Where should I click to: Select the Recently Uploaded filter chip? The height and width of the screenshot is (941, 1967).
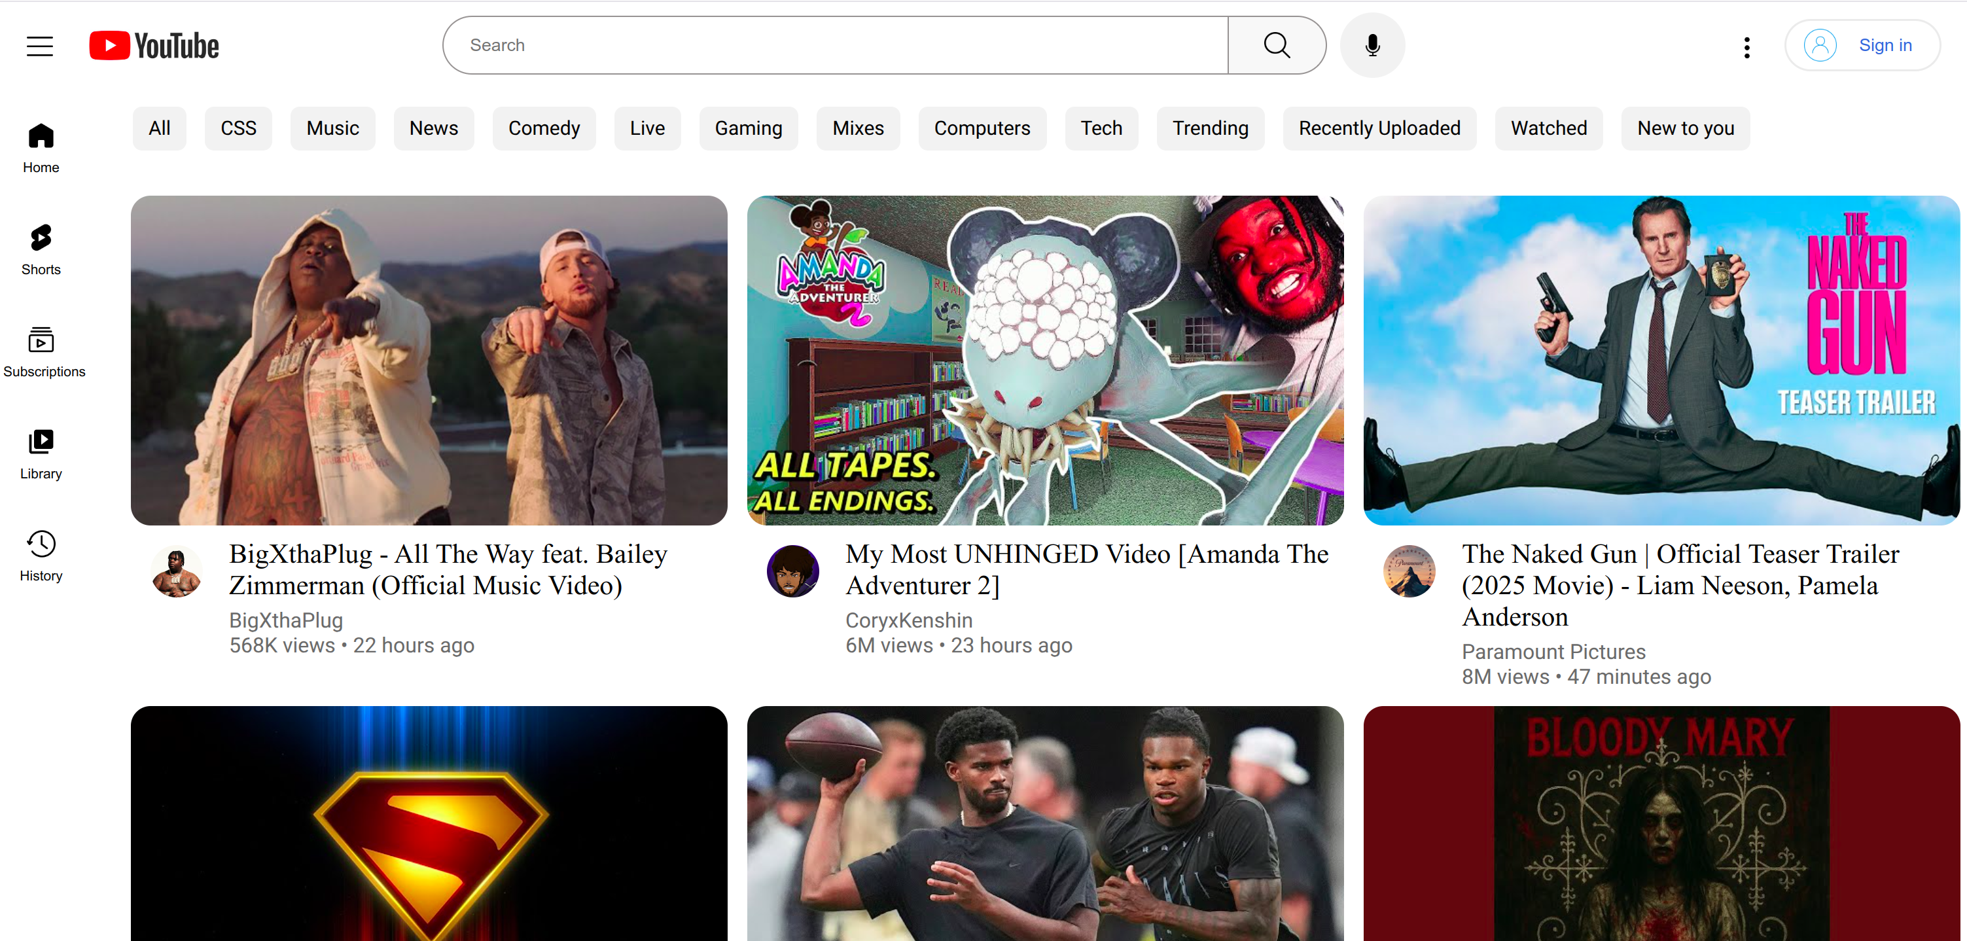[1380, 128]
